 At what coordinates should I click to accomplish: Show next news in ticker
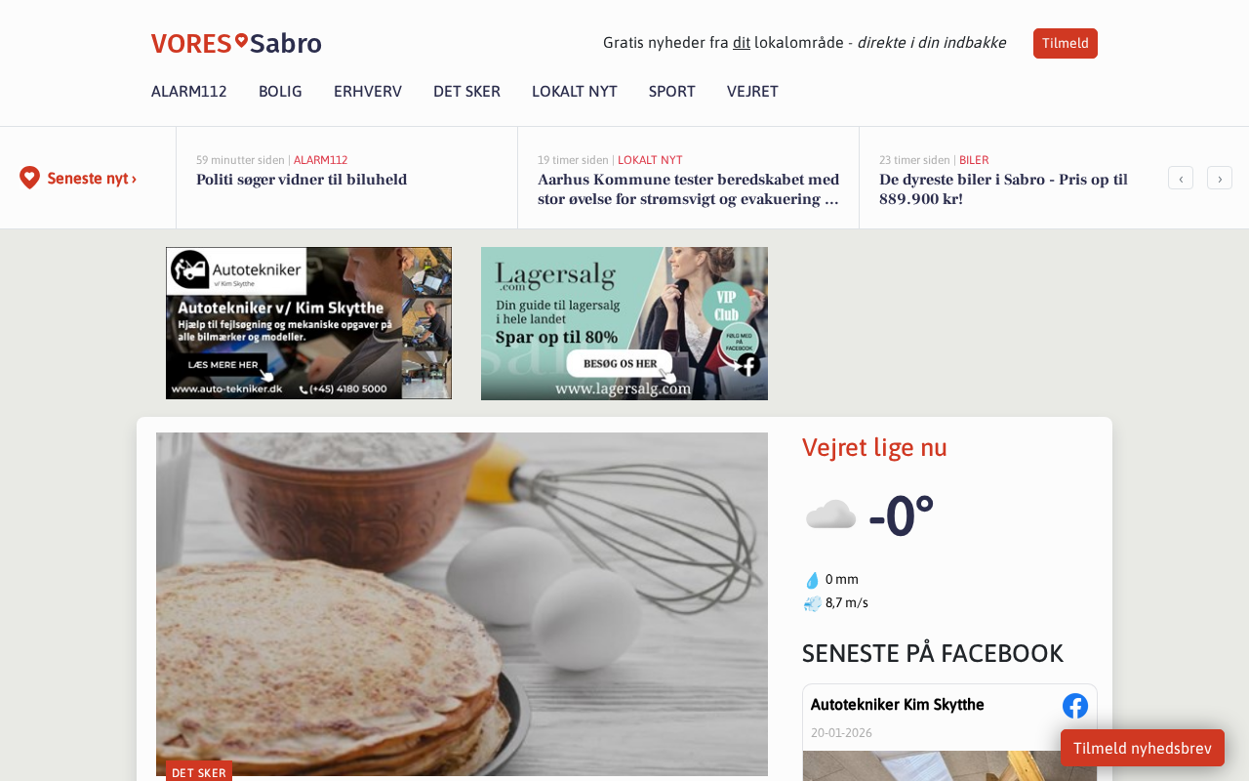(x=1220, y=178)
